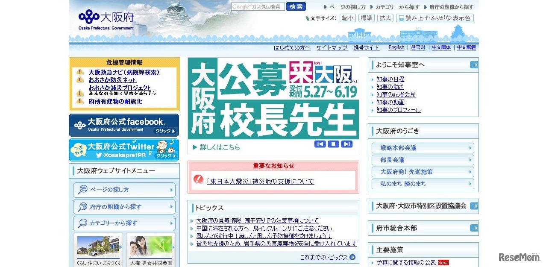The height and width of the screenshot is (267, 546).
Task: Open 予算に関する情報の公表 link
Action: click(406, 262)
